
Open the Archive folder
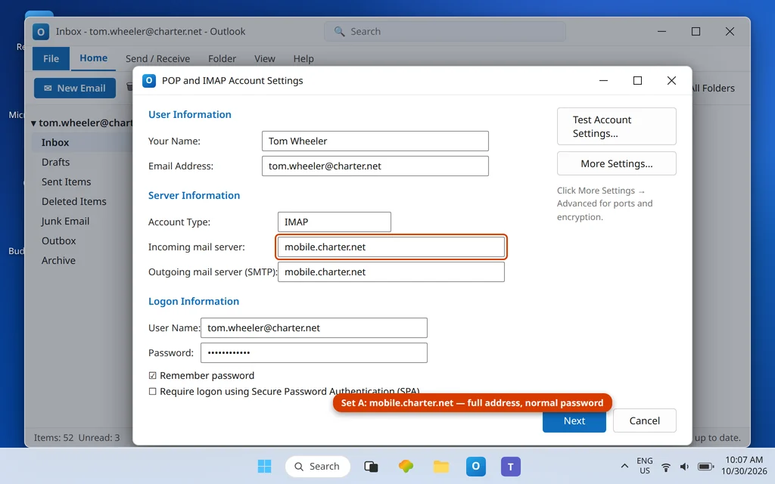(x=82, y=261)
